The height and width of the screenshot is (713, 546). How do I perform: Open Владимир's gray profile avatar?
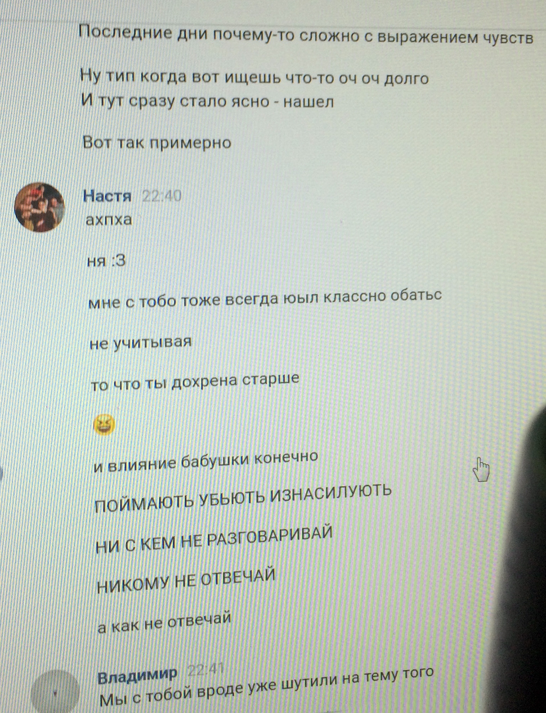tap(55, 692)
